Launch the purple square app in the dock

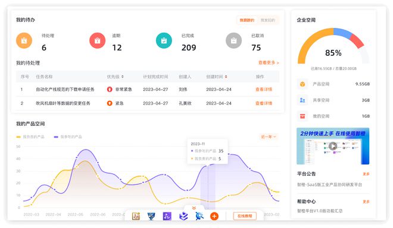point(167,216)
